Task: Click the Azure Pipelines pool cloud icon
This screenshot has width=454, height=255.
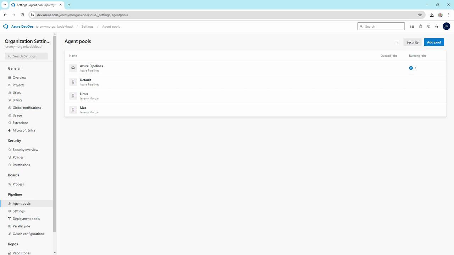Action: pyautogui.click(x=73, y=68)
